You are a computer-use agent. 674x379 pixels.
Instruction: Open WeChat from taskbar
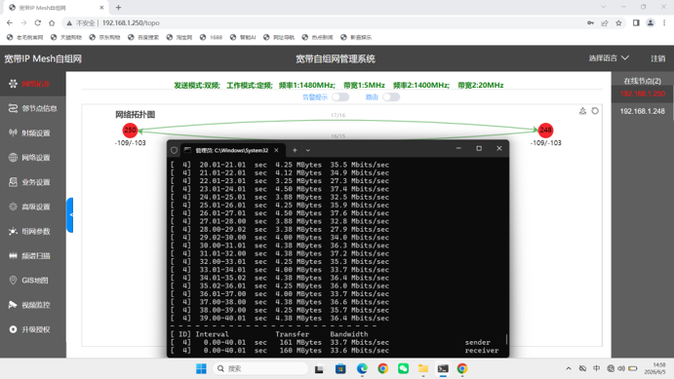click(403, 368)
